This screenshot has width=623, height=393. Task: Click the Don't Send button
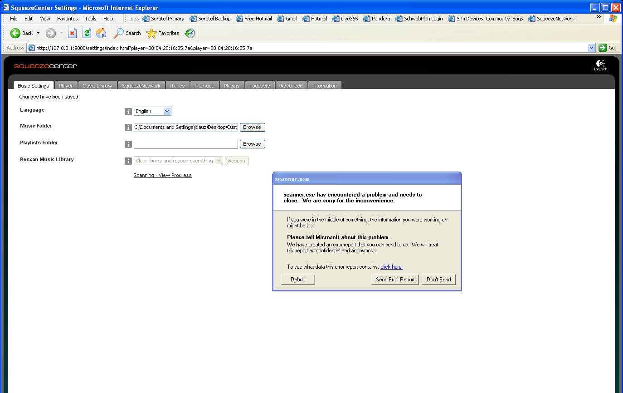[438, 280]
